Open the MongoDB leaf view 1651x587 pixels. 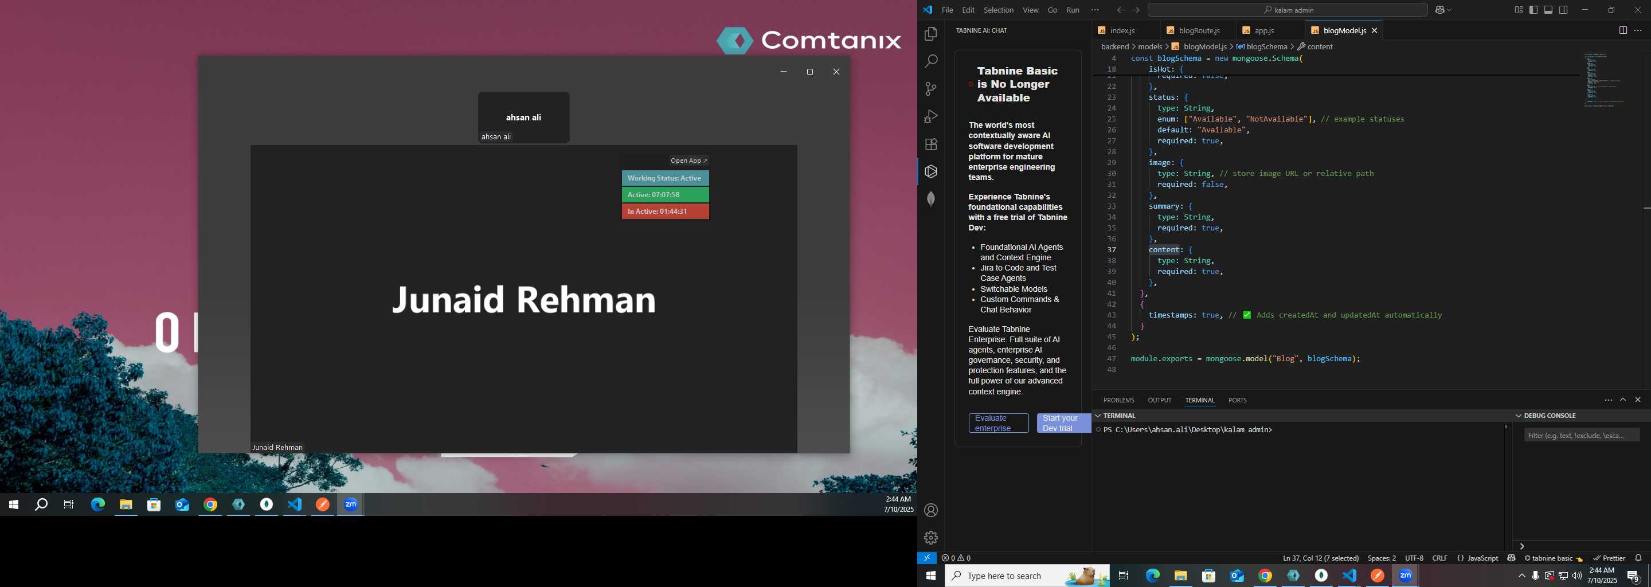click(930, 199)
